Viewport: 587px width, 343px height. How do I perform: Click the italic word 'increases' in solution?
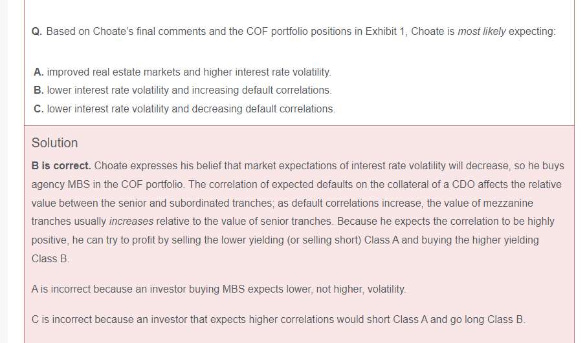click(131, 221)
